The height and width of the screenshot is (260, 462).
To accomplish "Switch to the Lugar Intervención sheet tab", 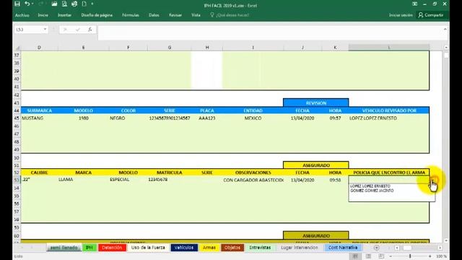I will (299, 248).
